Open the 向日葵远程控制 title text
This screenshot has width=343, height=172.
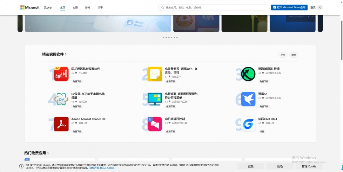175,119
